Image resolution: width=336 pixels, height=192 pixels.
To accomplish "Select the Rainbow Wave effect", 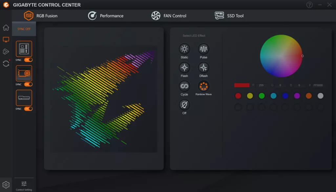I will tap(203, 86).
